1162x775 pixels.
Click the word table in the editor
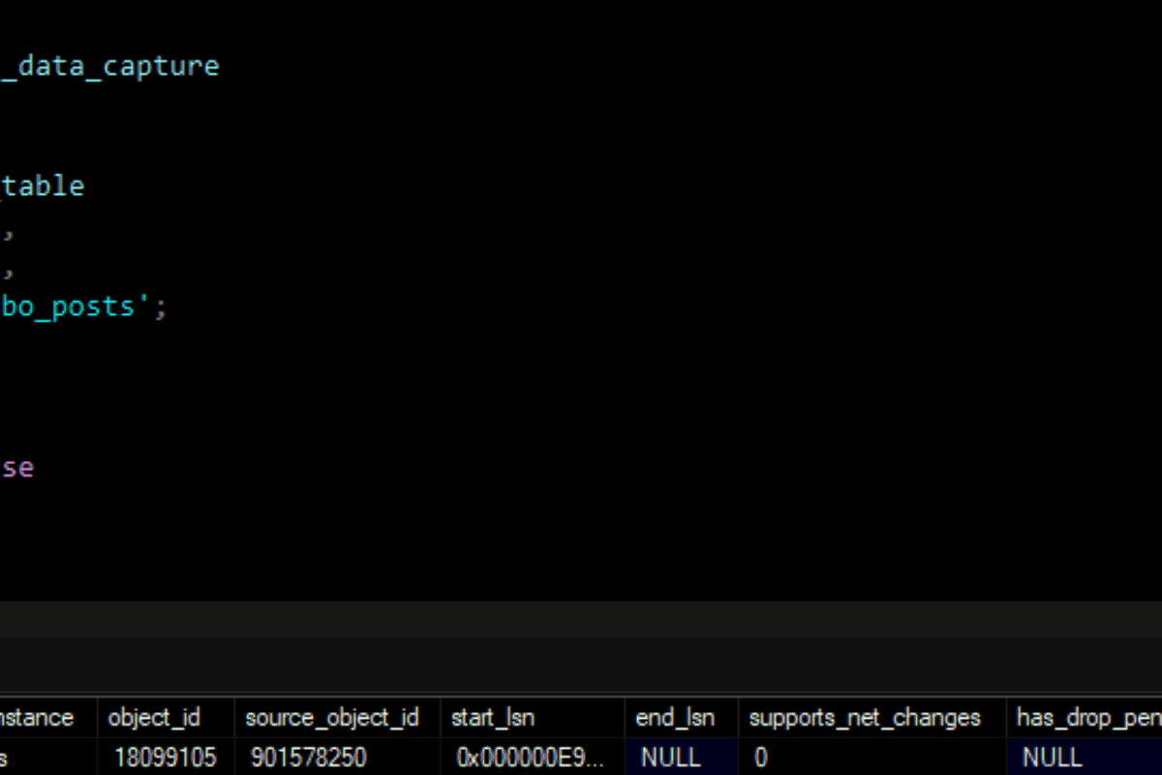(46, 186)
